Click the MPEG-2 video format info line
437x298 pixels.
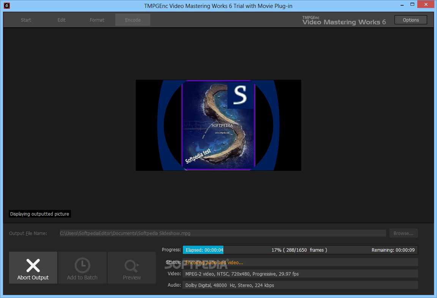[300, 274]
